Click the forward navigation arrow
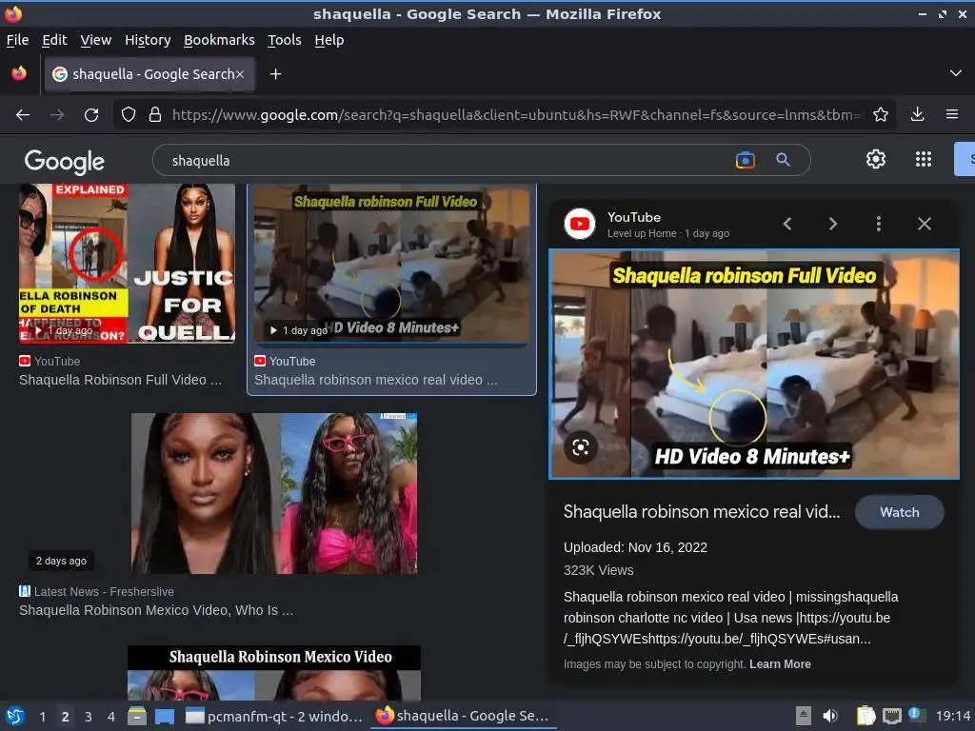975x731 pixels. (57, 115)
